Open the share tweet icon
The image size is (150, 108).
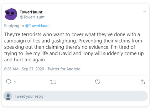[142, 82]
